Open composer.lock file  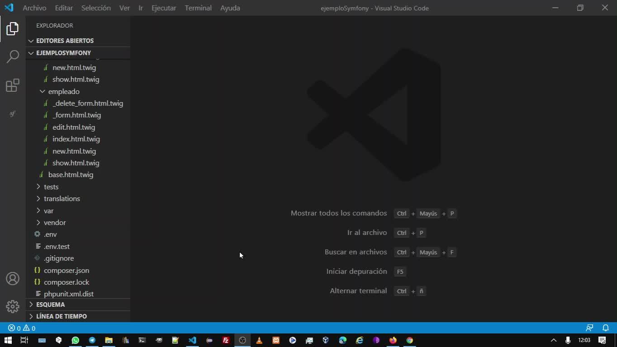coord(66,282)
